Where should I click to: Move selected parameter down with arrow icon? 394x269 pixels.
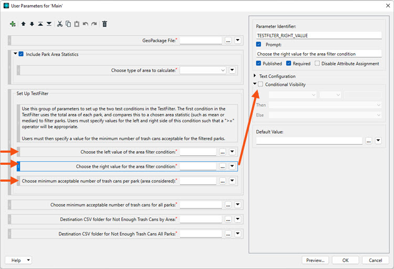point(32,24)
